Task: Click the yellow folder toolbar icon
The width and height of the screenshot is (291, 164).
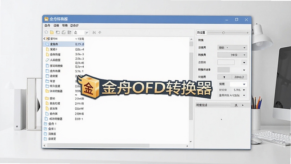Action: pos(52,32)
